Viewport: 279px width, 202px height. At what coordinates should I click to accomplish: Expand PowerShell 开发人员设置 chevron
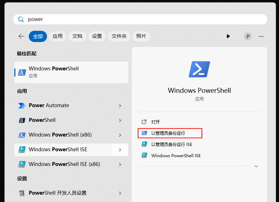(x=120, y=193)
